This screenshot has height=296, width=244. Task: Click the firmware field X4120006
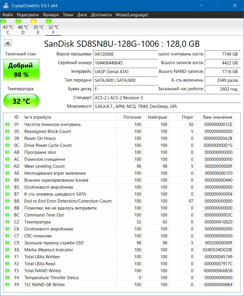[125, 54]
